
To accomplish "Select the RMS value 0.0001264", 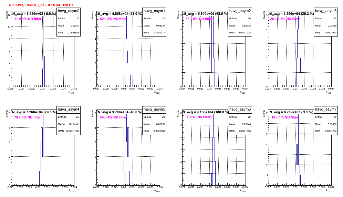I will (331, 131).
